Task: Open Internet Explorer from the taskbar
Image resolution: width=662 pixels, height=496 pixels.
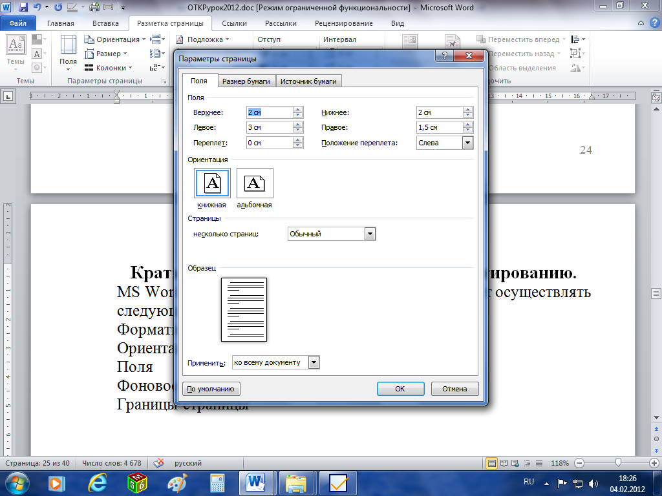Action: 97,483
